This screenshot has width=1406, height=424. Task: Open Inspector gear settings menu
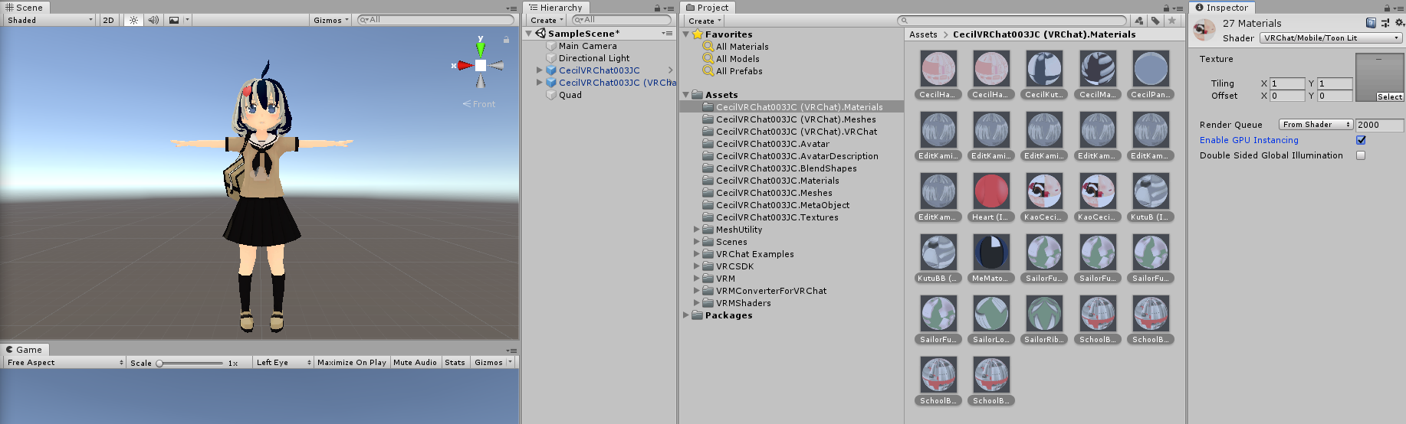(1399, 23)
